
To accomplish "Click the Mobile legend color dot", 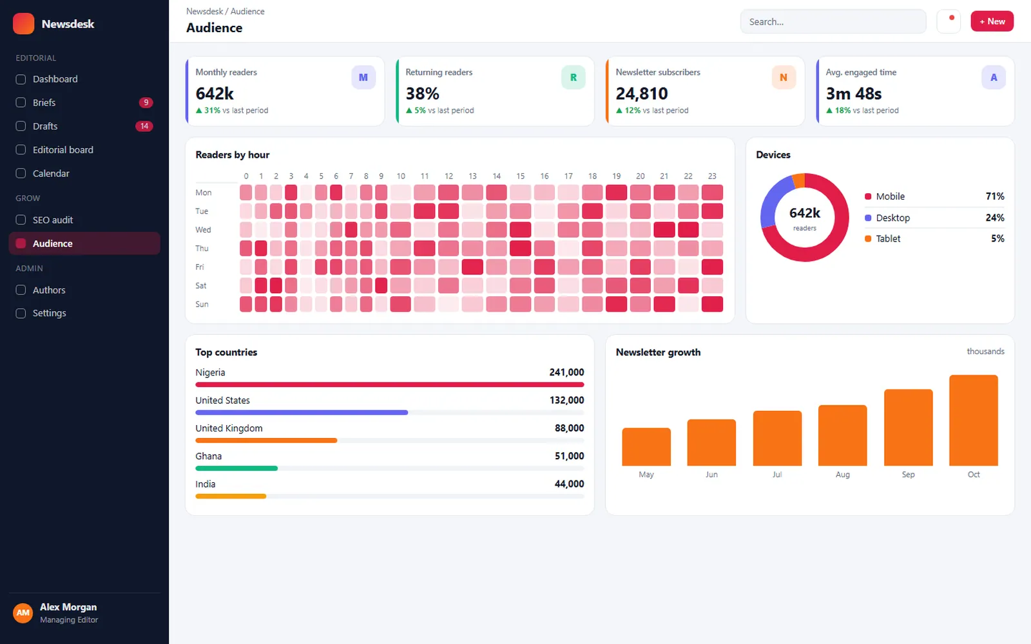I will [x=868, y=196].
